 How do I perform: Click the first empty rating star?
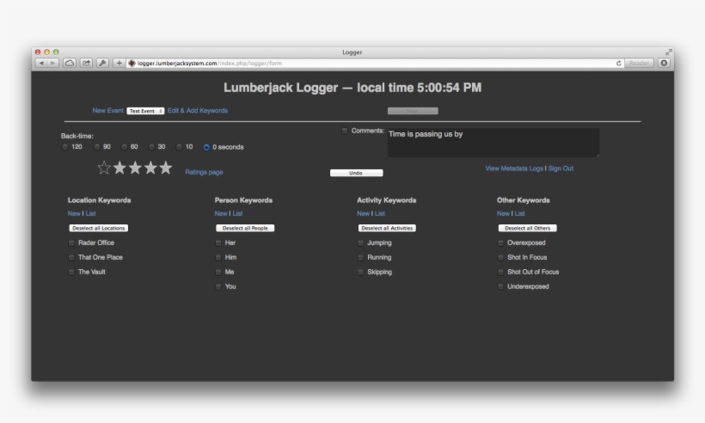pos(104,168)
